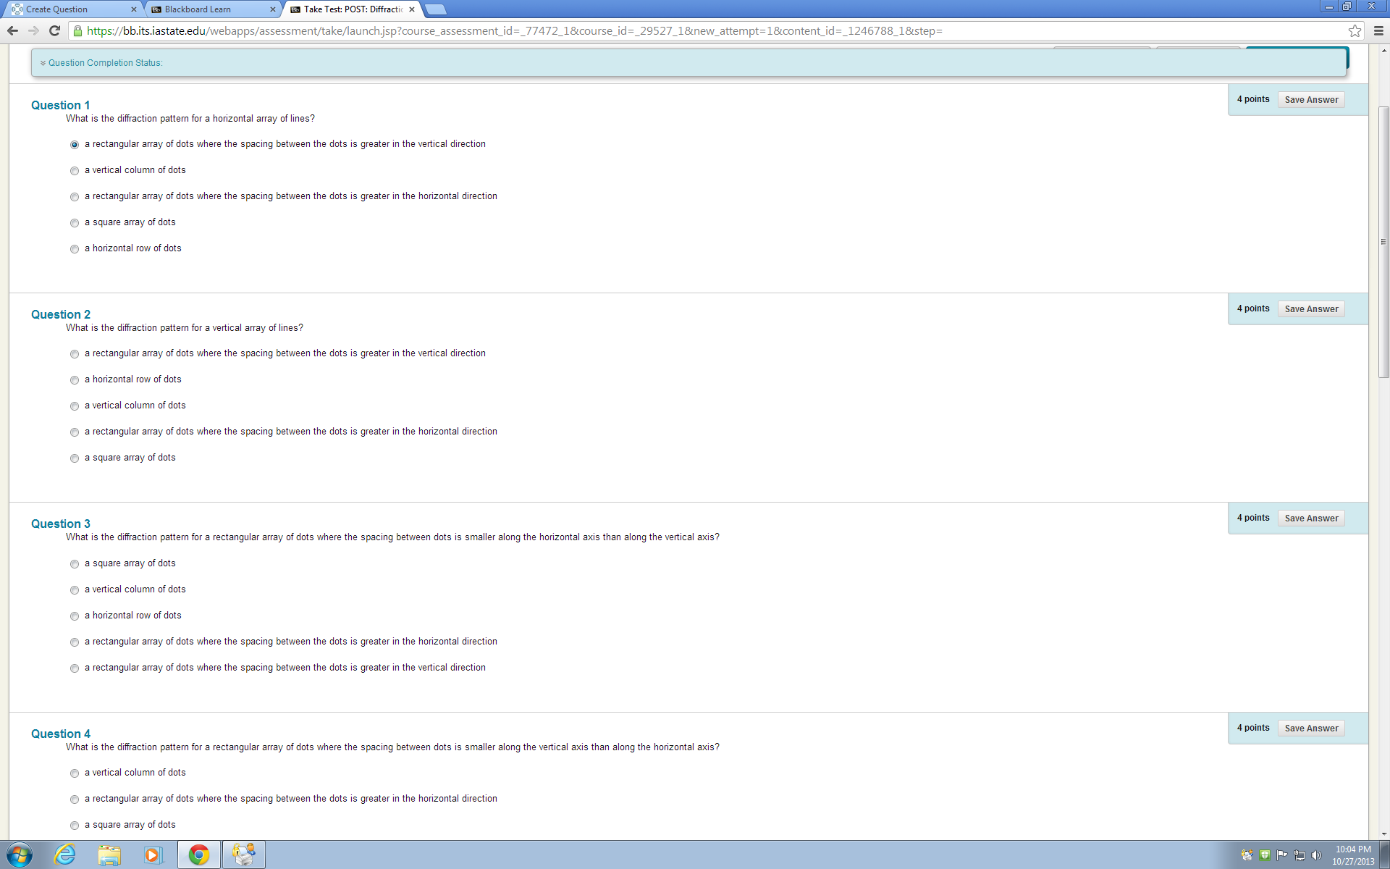Question 1: choose 'a square array of dots'

click(x=75, y=223)
